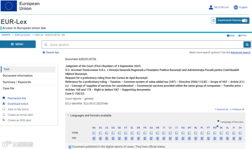
Task: Open PDF version in RO
Action: tap(215, 138)
